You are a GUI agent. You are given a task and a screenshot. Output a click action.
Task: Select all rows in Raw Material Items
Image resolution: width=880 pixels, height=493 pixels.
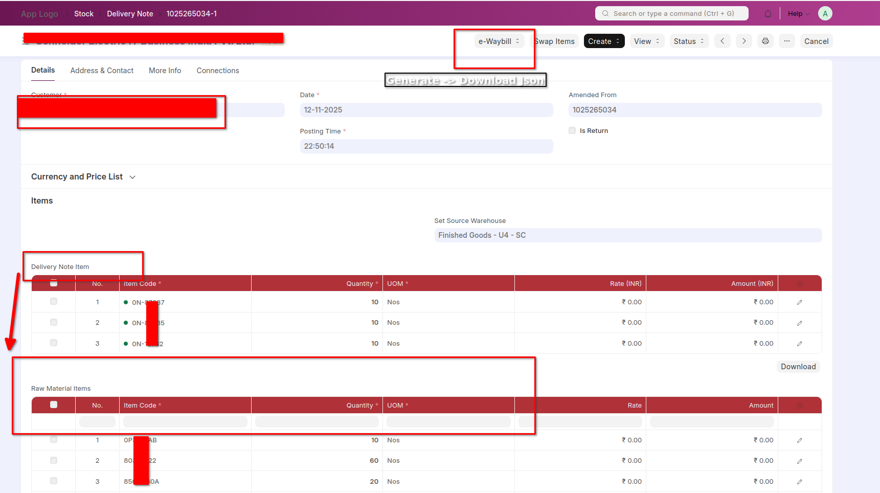tap(54, 405)
